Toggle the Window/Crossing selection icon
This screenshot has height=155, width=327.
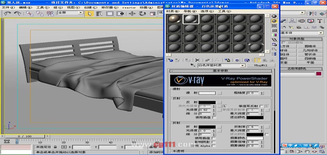[x=120, y=14]
